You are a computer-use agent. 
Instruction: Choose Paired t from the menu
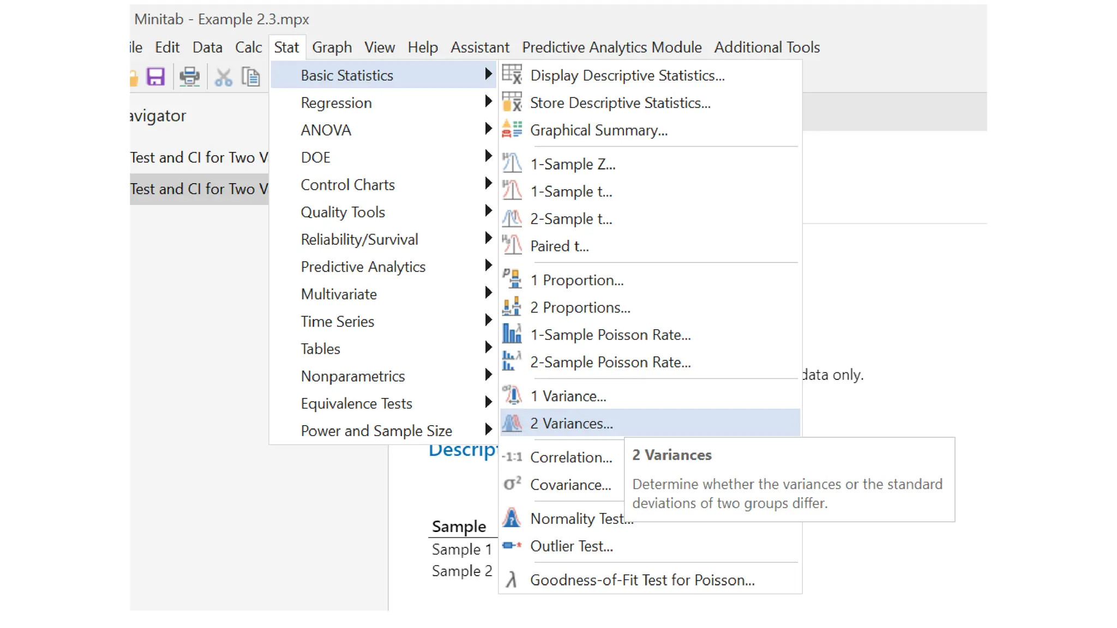(559, 246)
